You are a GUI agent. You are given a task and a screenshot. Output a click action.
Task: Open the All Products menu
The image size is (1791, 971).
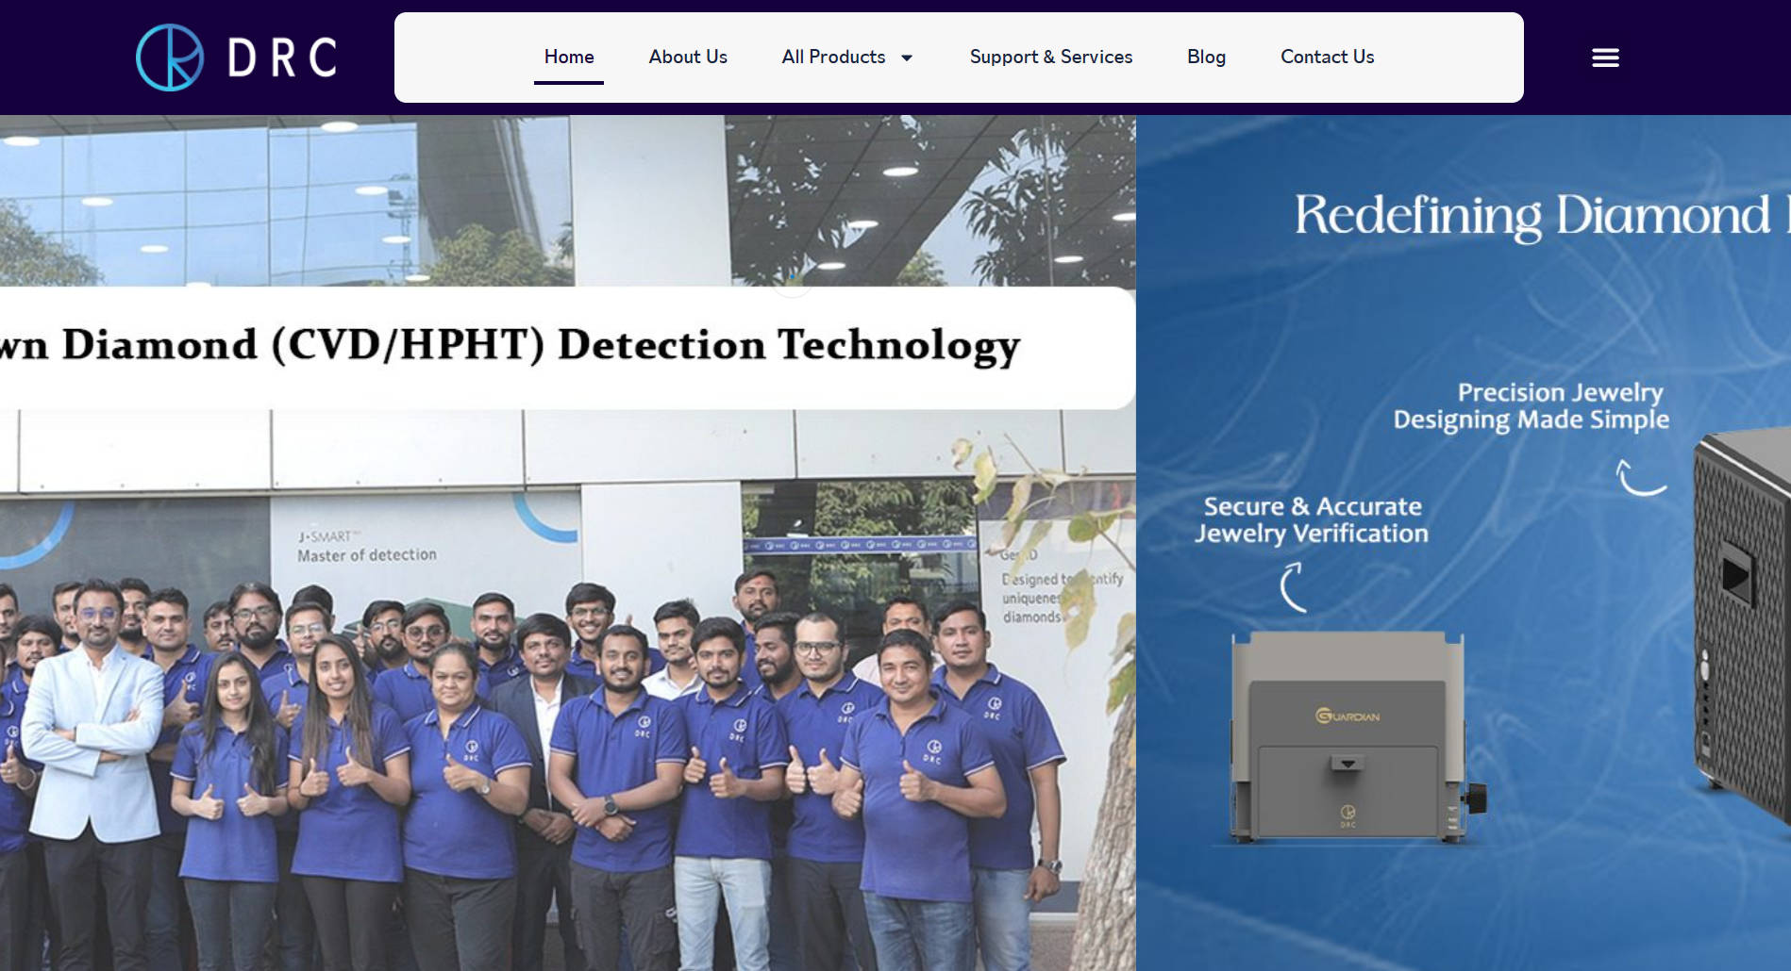(833, 58)
